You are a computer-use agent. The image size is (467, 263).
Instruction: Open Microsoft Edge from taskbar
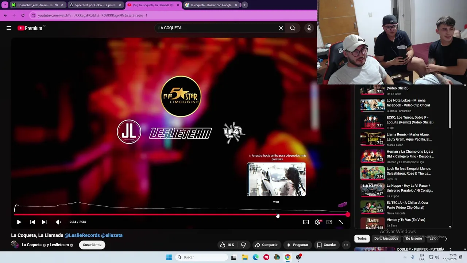point(255,257)
